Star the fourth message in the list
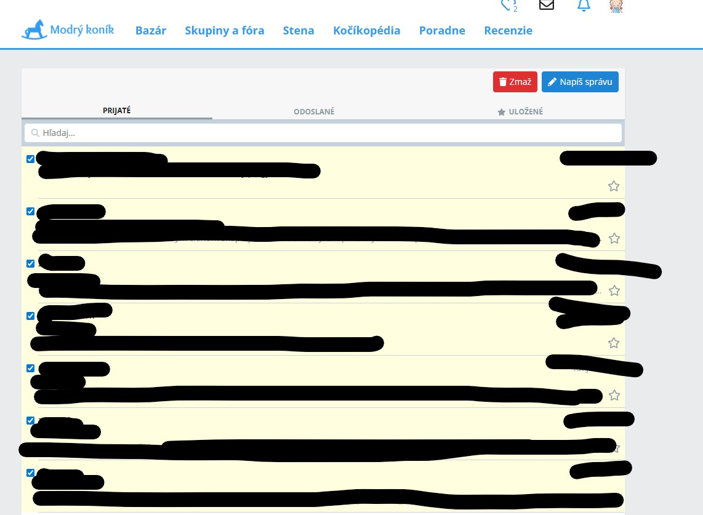703x515 pixels. [614, 343]
